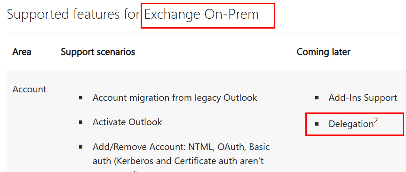Click bullet marker before Account migration item

click(81, 98)
